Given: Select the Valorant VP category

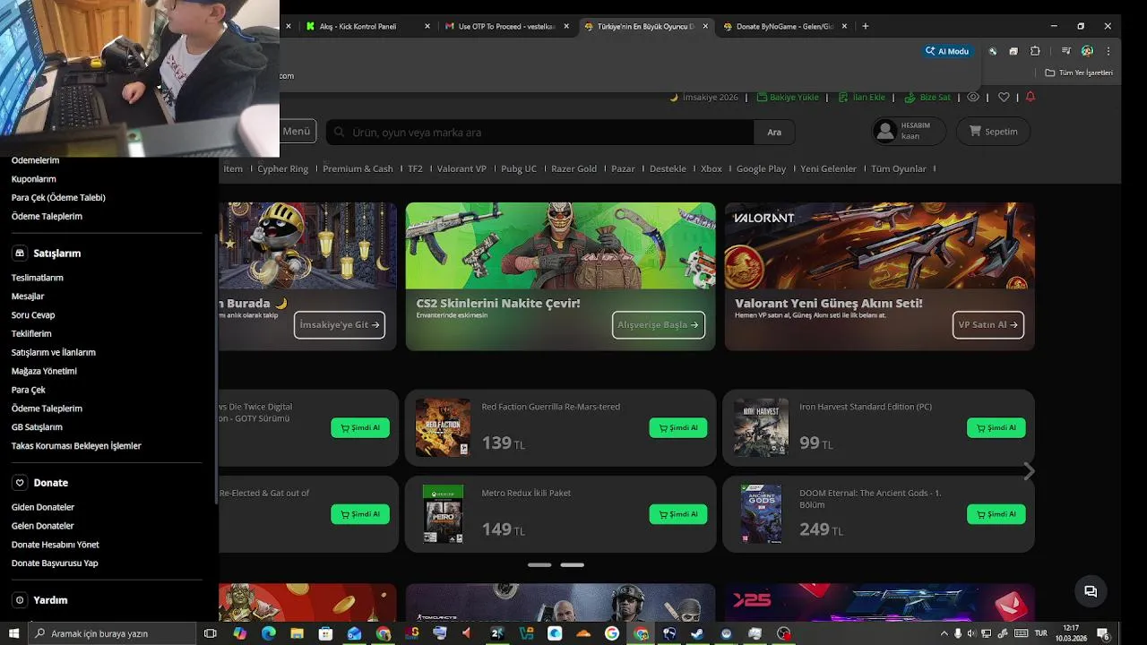Looking at the screenshot, I should click(x=461, y=168).
